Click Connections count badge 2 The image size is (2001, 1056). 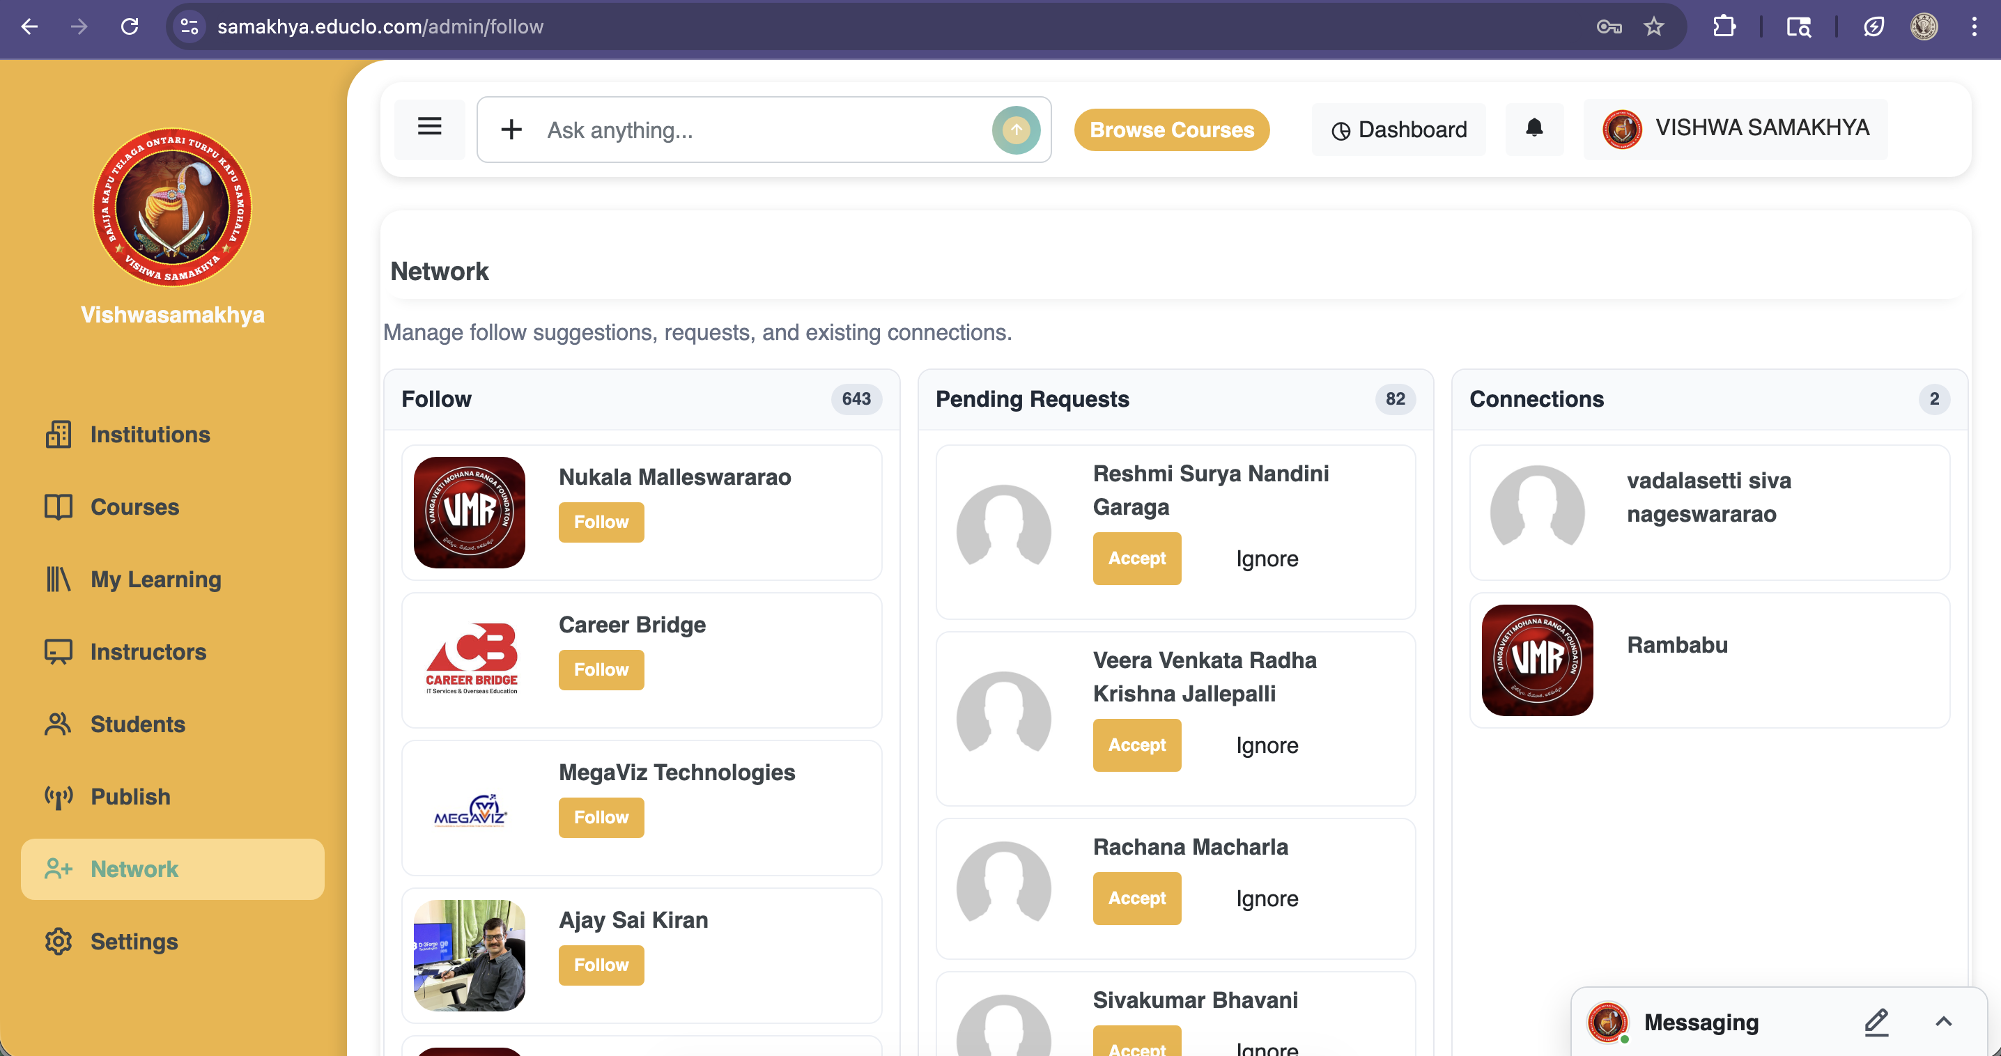click(1934, 398)
